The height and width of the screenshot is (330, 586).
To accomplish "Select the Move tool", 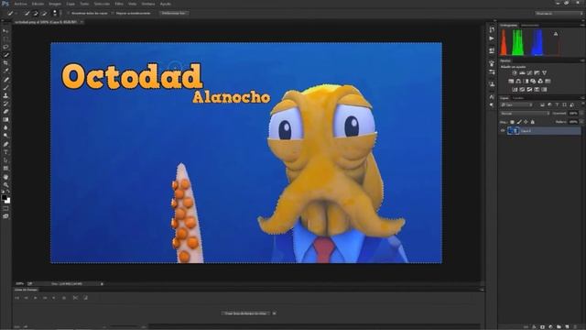I will click(x=5, y=30).
